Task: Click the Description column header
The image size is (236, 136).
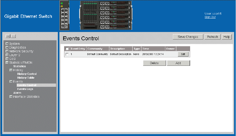Action: pyautogui.click(x=121, y=49)
